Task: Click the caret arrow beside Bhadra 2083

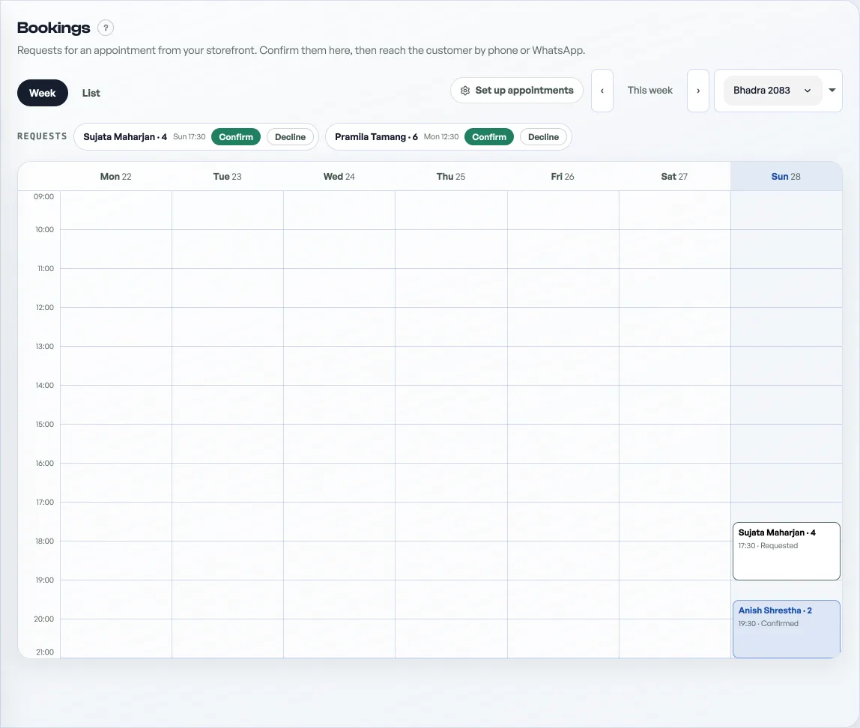Action: pyautogui.click(x=832, y=91)
